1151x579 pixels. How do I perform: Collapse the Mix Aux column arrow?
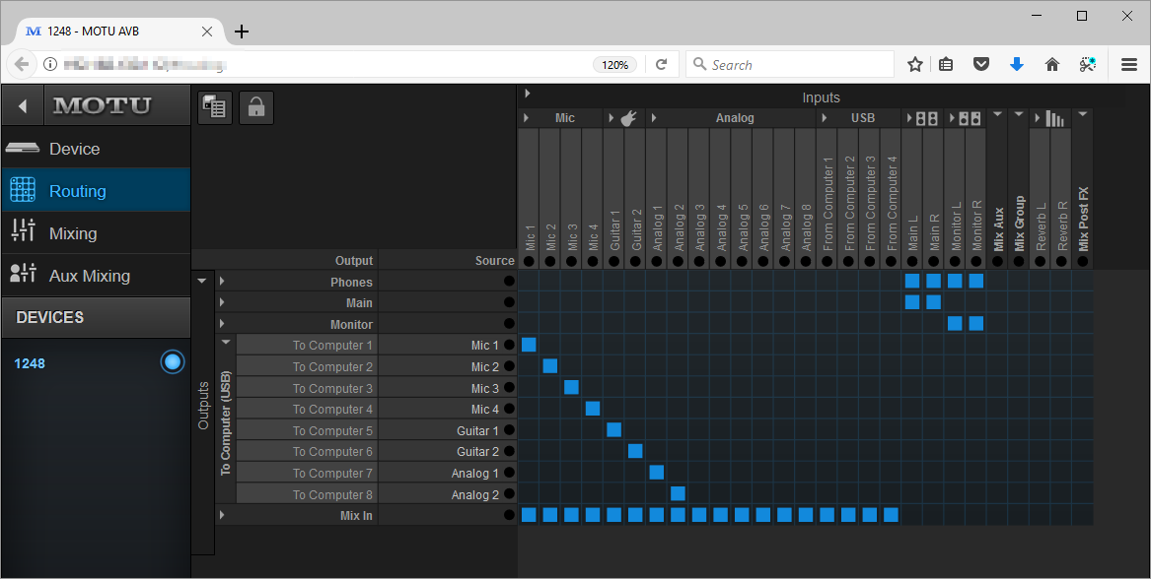[997, 115]
